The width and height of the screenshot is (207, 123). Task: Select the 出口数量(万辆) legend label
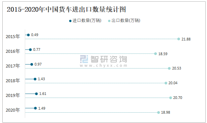point(126,21)
